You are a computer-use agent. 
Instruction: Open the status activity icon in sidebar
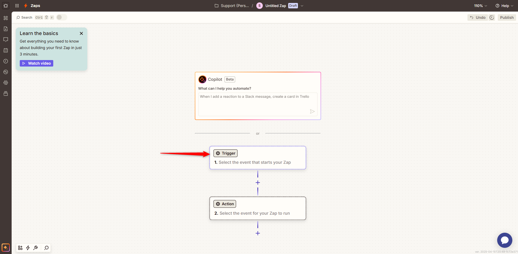tap(6, 72)
